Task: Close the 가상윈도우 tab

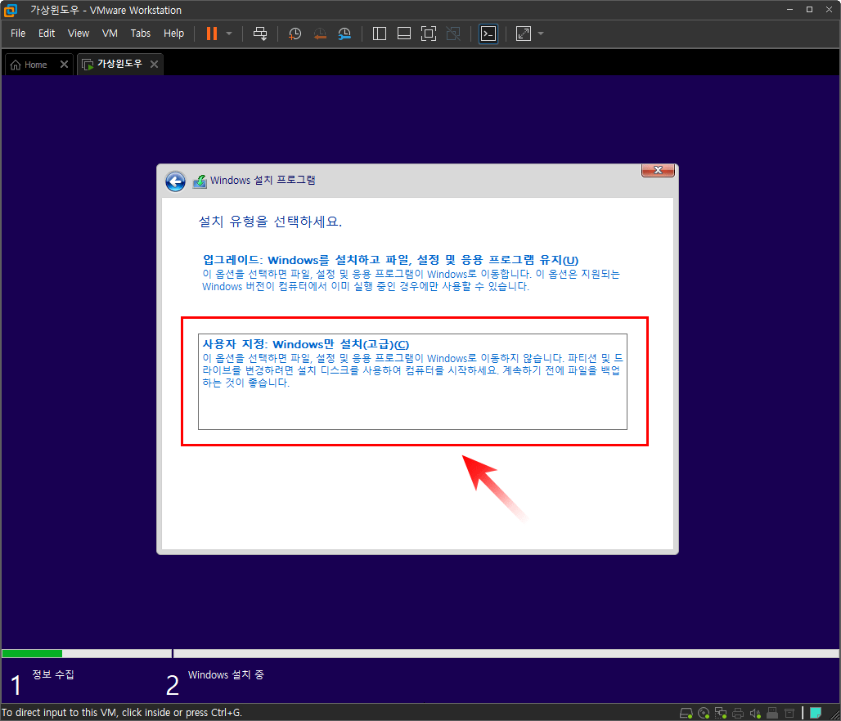Action: pos(155,65)
